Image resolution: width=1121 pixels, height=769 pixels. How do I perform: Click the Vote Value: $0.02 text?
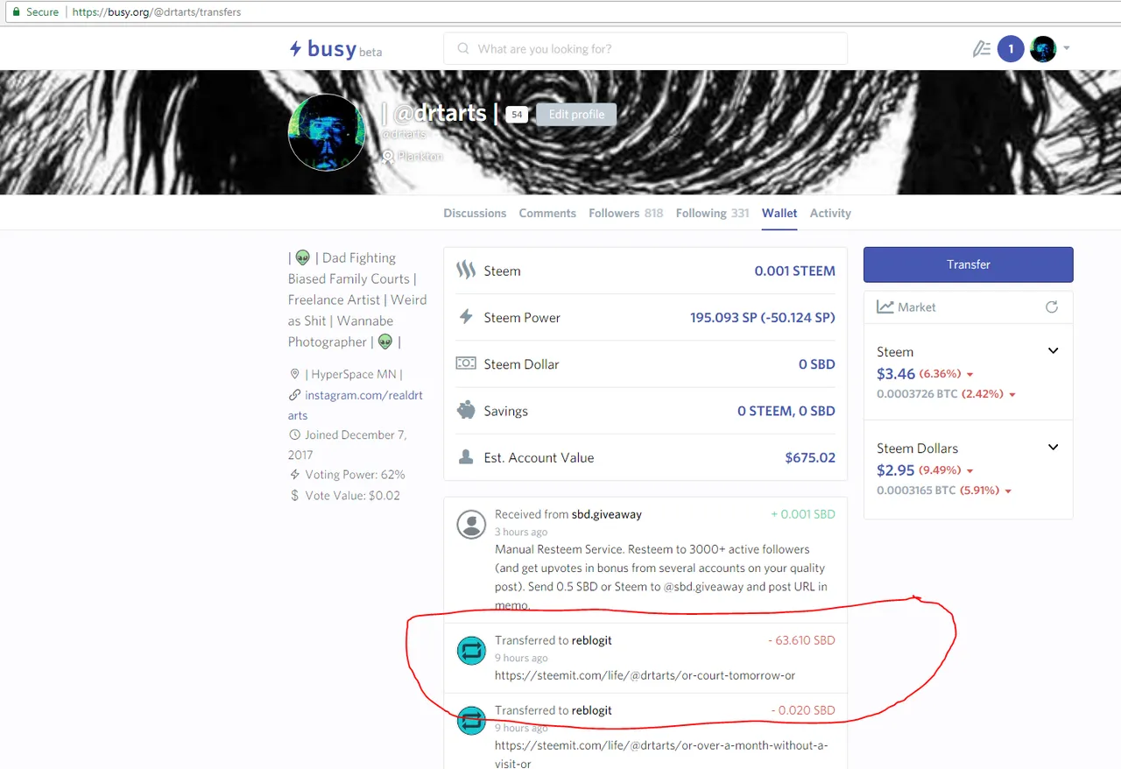click(352, 496)
